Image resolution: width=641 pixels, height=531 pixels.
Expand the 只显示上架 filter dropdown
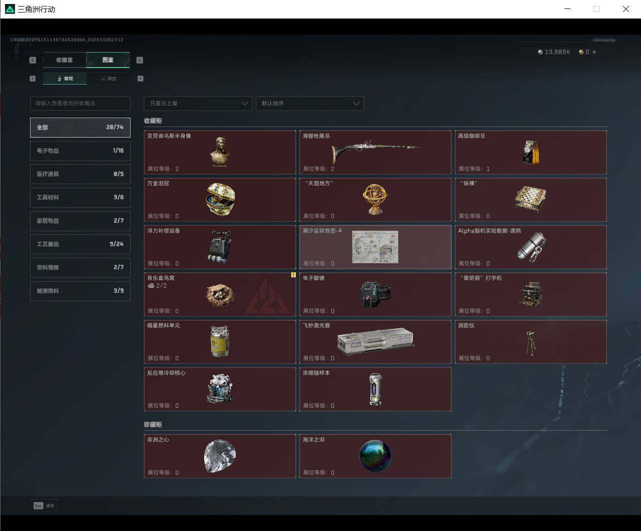click(x=198, y=104)
